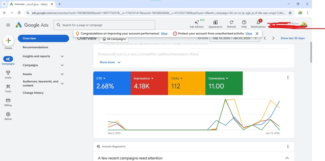Toggle the hamburger main menu
This screenshot has width=325, height=161.
point(8,25)
